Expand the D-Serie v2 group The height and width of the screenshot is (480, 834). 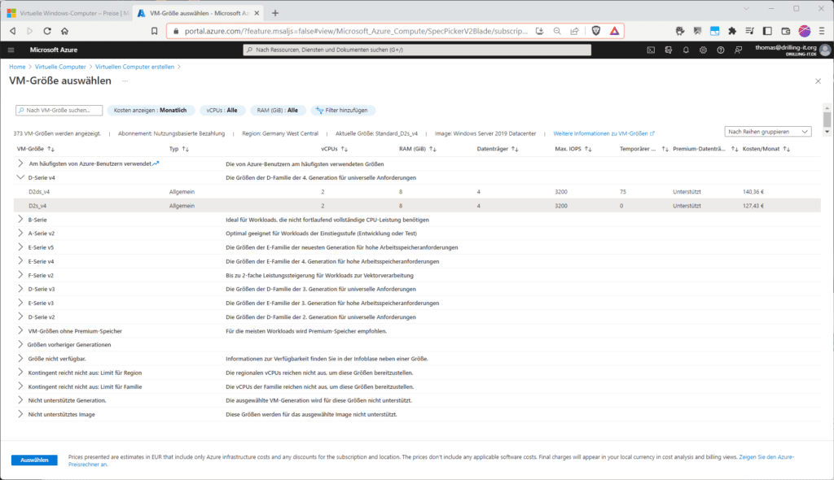(20, 316)
